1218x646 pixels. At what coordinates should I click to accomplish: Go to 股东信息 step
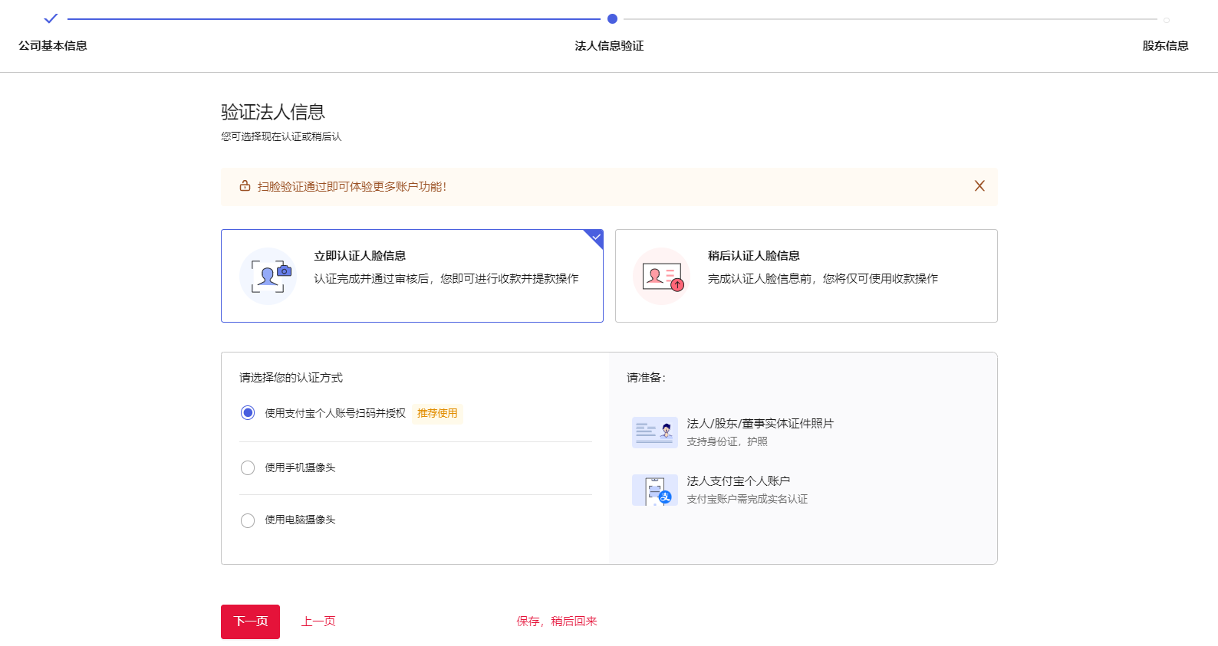pyautogui.click(x=1165, y=46)
